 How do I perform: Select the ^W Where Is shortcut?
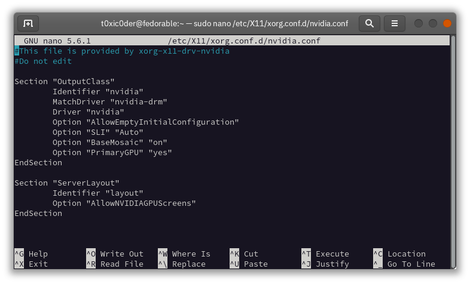coord(184,254)
